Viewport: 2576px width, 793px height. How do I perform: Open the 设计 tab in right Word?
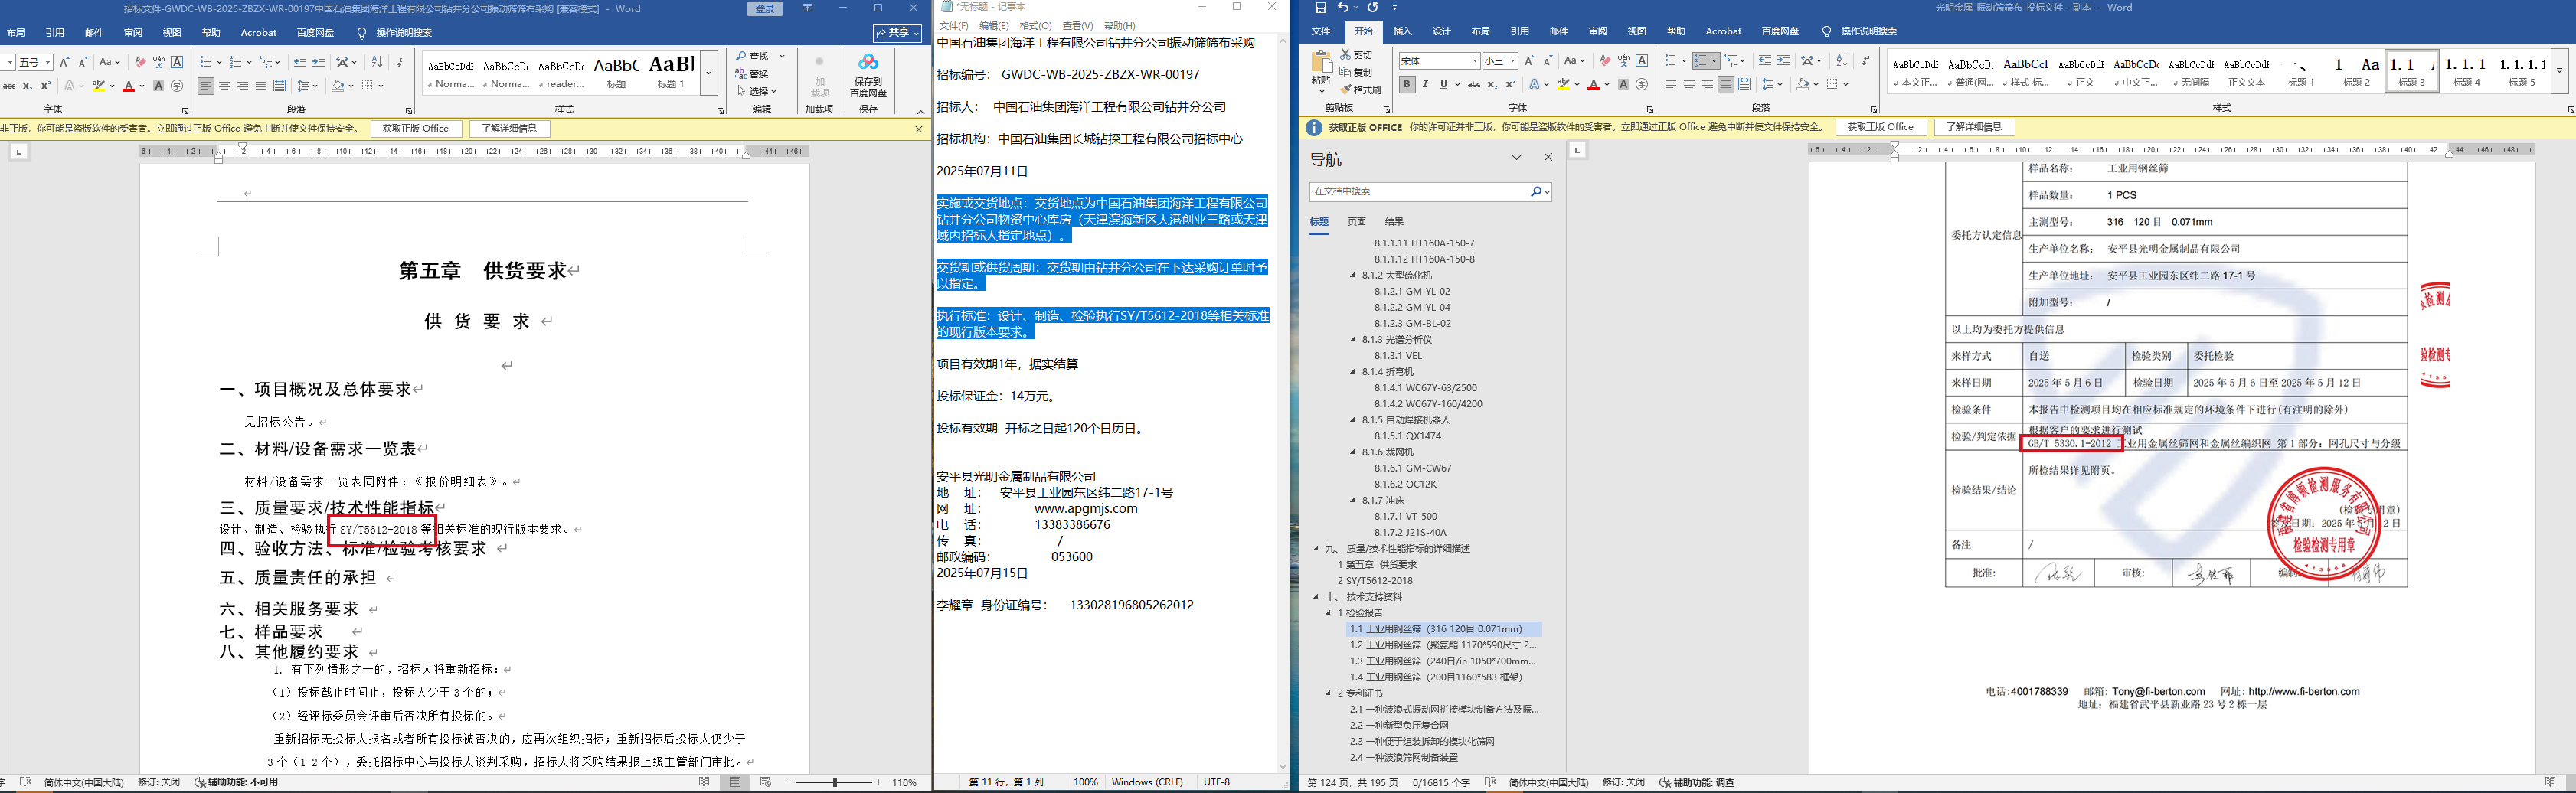point(1441,32)
